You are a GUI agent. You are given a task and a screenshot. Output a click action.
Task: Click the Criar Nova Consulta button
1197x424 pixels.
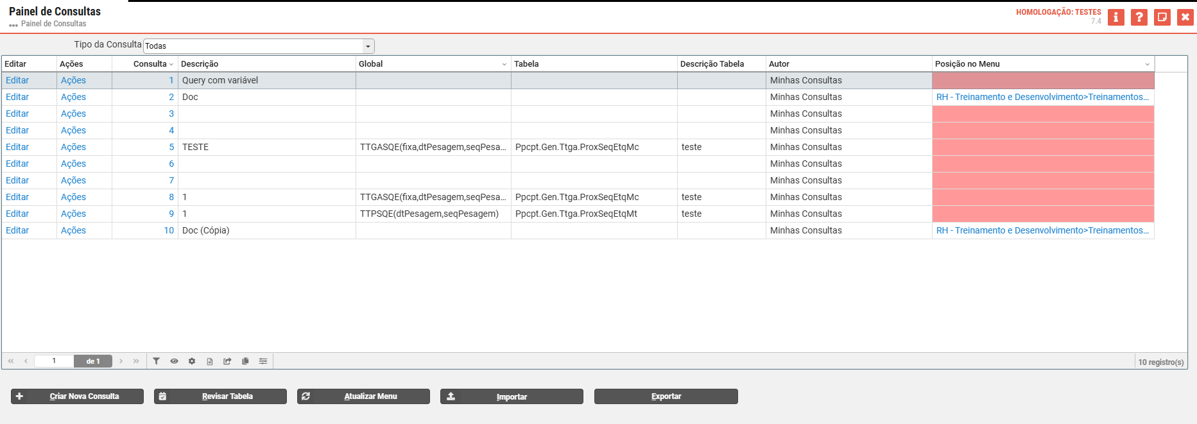77,396
